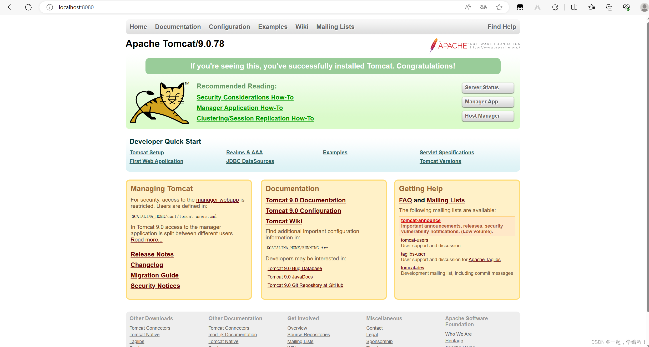This screenshot has width=649, height=347.
Task: Click the Manager App button
Action: click(x=488, y=102)
